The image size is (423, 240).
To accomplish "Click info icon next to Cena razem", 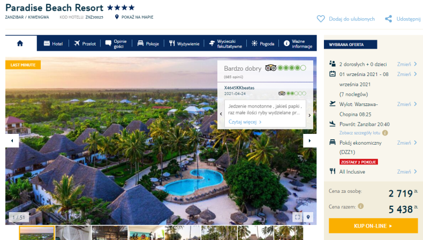I will pos(361,206).
